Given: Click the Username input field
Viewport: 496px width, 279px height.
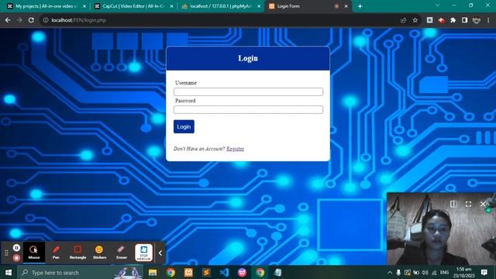Looking at the screenshot, I should 248,91.
